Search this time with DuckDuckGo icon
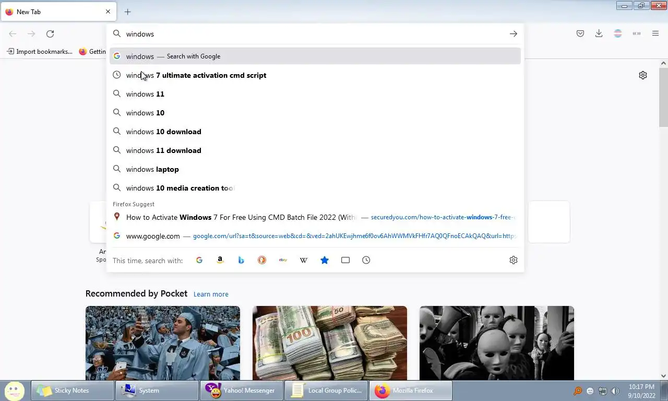668x401 pixels. click(262, 260)
